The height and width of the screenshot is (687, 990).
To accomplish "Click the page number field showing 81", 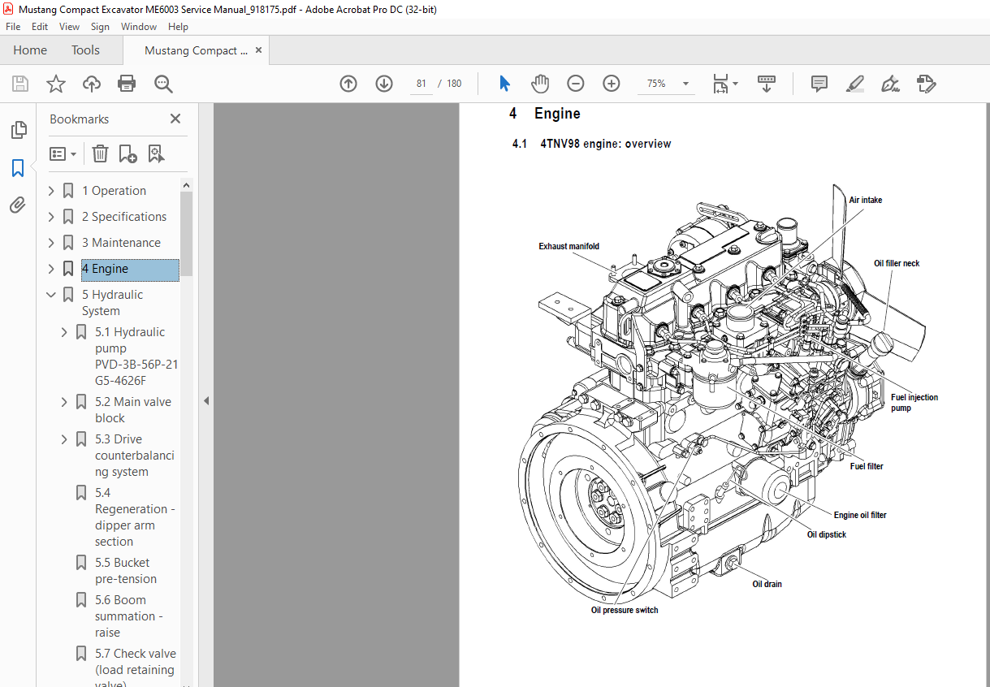I will click(x=422, y=84).
